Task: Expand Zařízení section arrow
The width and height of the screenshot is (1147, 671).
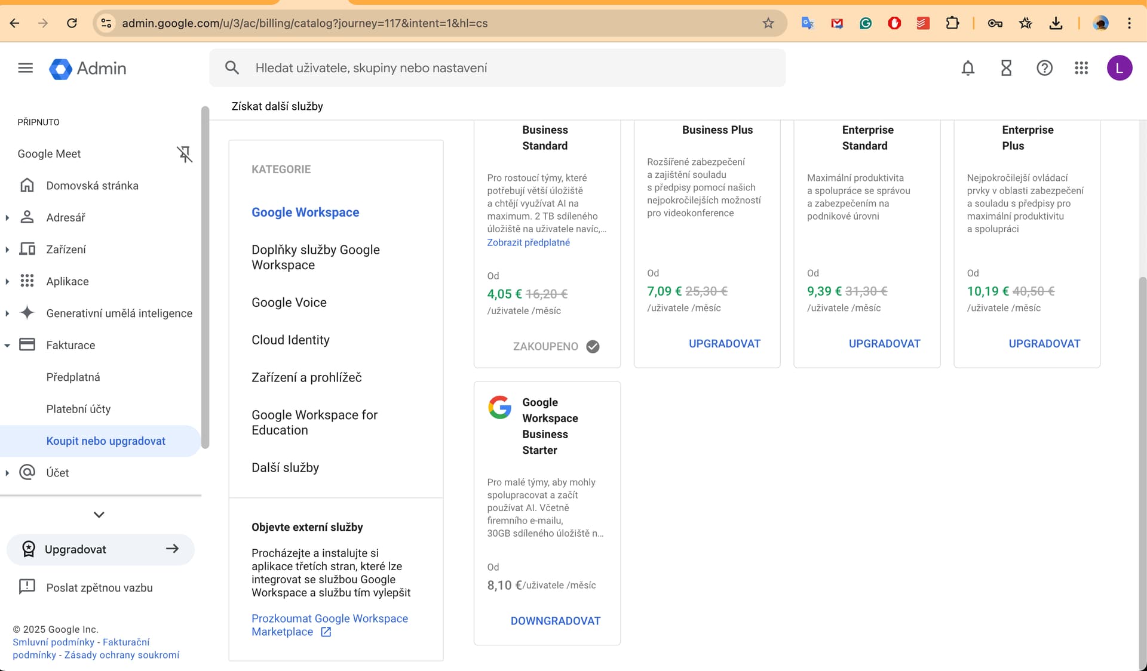Action: pyautogui.click(x=7, y=250)
